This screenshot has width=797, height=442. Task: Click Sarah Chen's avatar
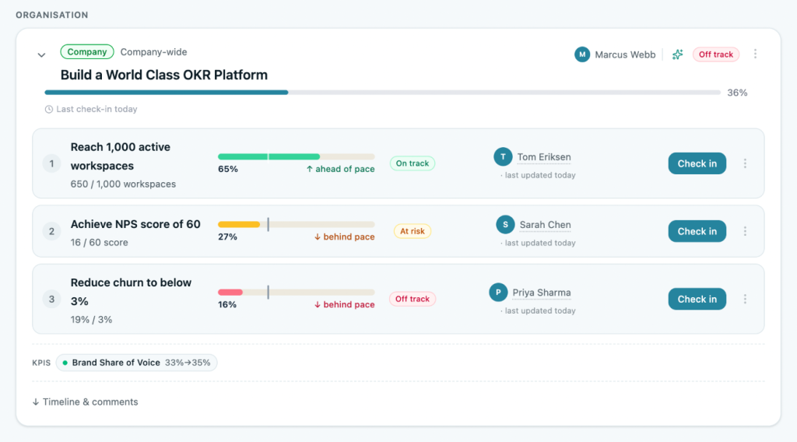(x=505, y=225)
